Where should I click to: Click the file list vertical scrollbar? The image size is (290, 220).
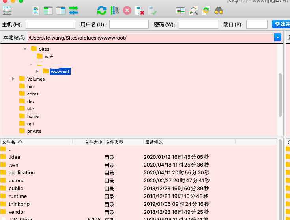280,180
